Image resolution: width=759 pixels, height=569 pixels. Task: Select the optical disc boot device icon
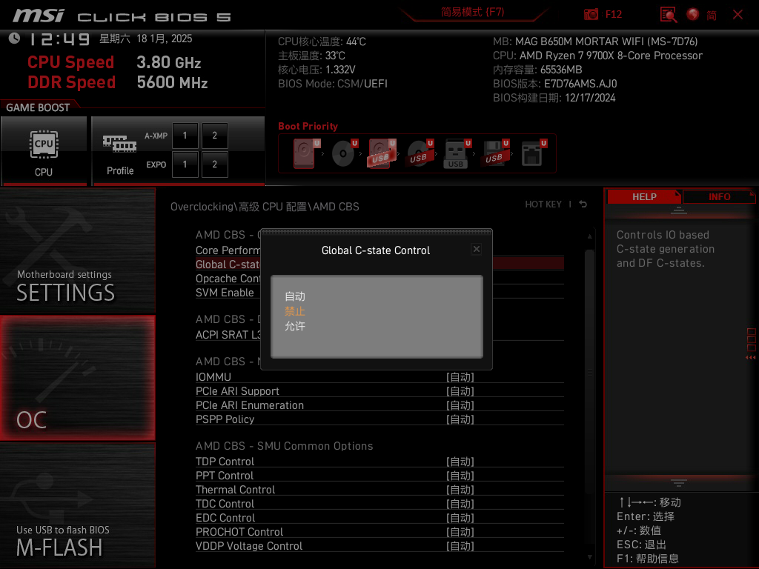coord(344,153)
